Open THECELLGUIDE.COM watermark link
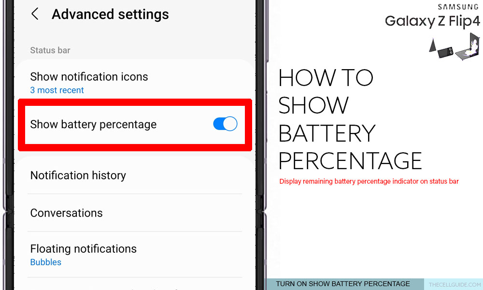Viewport: 483px width, 290px height. click(455, 285)
